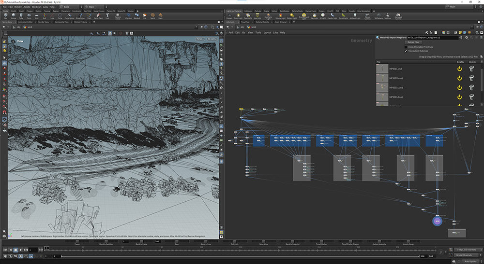Image resolution: width=484 pixels, height=264 pixels.
Task: Open the Render menu
Action: 17,7
